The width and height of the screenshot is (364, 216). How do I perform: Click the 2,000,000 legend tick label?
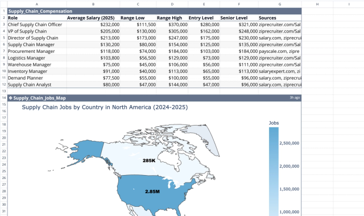pos(289,166)
